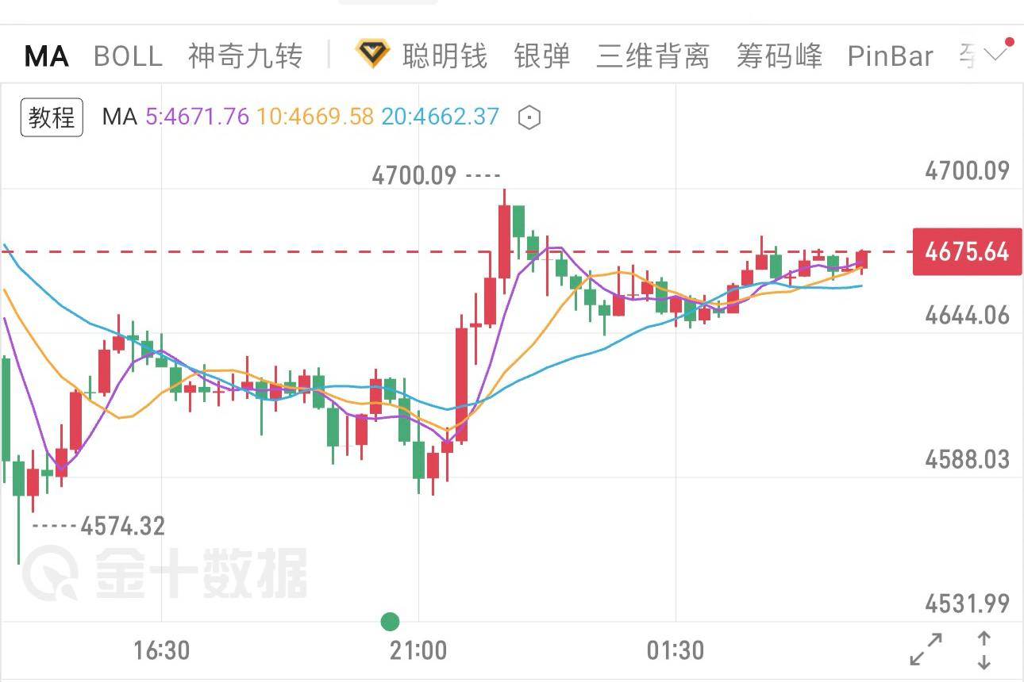Viewport: 1024px width, 682px height.
Task: Open the 教程 tutorial button
Action: (52, 118)
